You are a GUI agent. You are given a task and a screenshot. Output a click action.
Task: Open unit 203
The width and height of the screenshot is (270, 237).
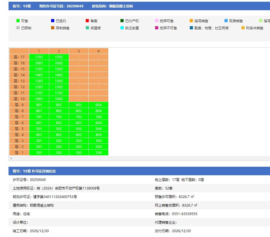(79, 147)
